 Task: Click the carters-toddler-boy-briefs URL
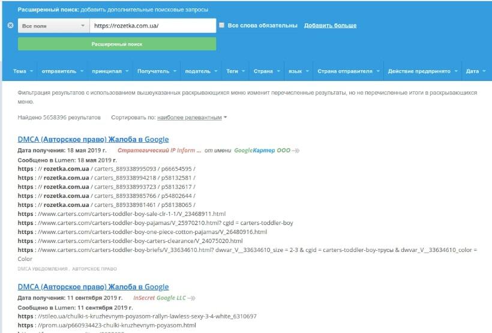(x=247, y=254)
